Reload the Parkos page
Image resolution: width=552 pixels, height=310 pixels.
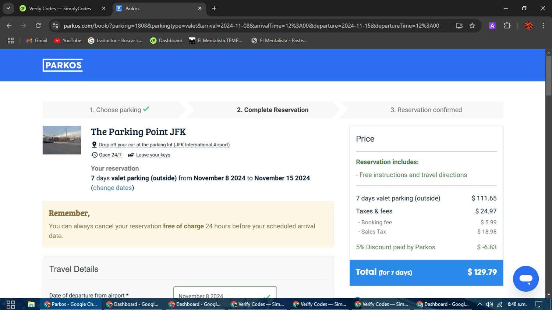pos(38,26)
